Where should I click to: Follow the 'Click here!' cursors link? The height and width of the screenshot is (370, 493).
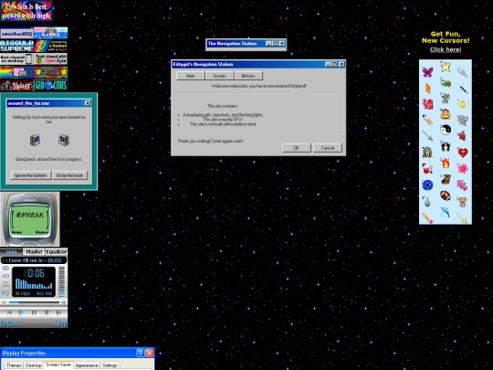[x=446, y=49]
